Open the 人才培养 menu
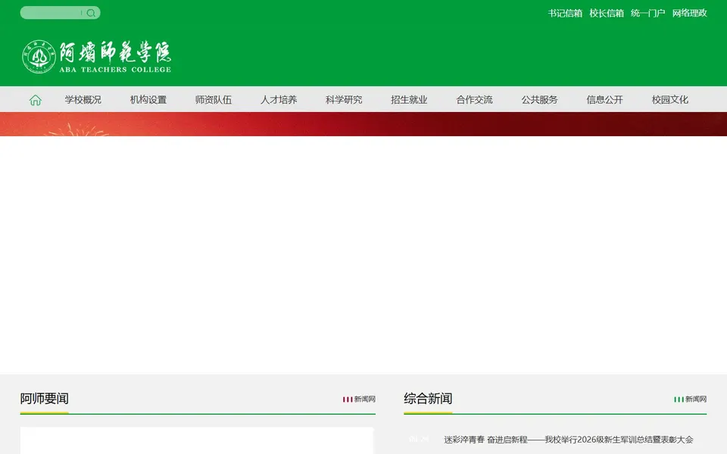727x454 pixels. pyautogui.click(x=279, y=100)
